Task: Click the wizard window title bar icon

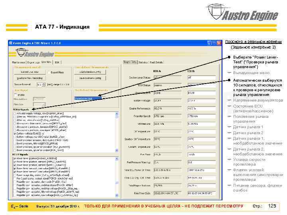Action: (x=11, y=43)
